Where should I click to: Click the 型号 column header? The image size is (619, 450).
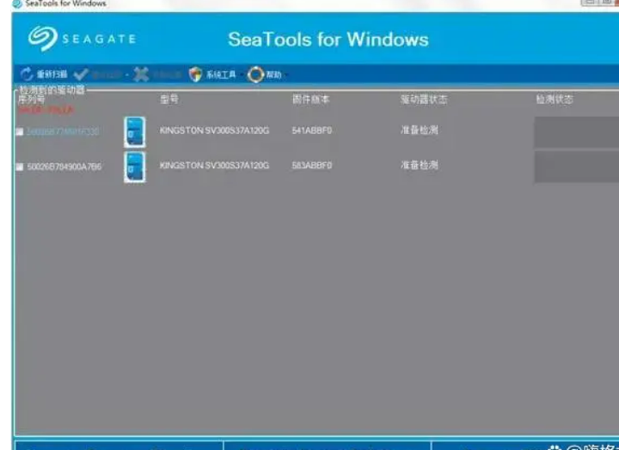point(169,100)
